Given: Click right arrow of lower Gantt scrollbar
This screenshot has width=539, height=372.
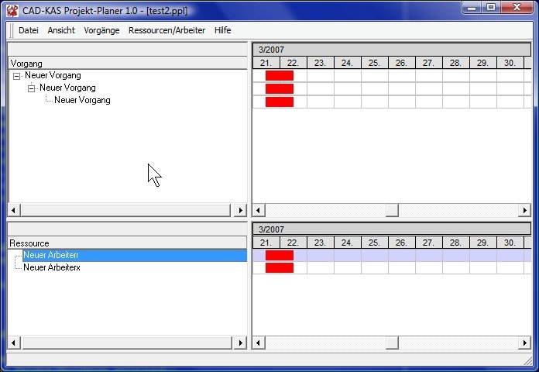Looking at the screenshot, I should click(x=524, y=343).
